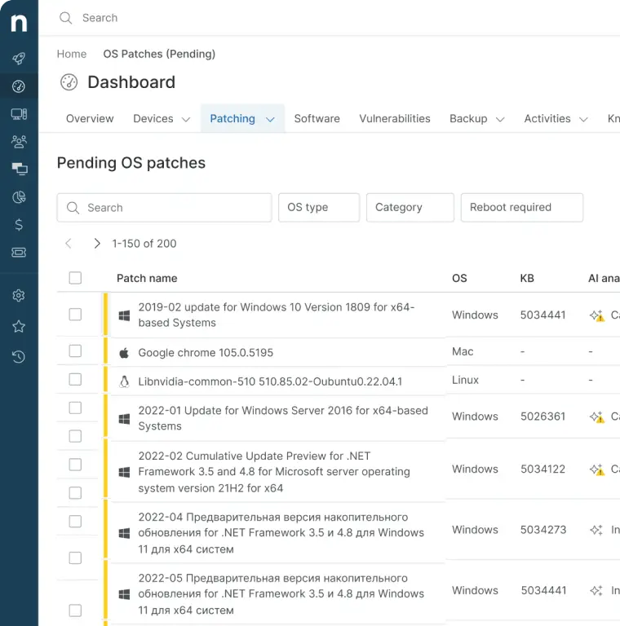Click the NinjaOne logo icon
Screen dimensions: 620x626
point(19,23)
